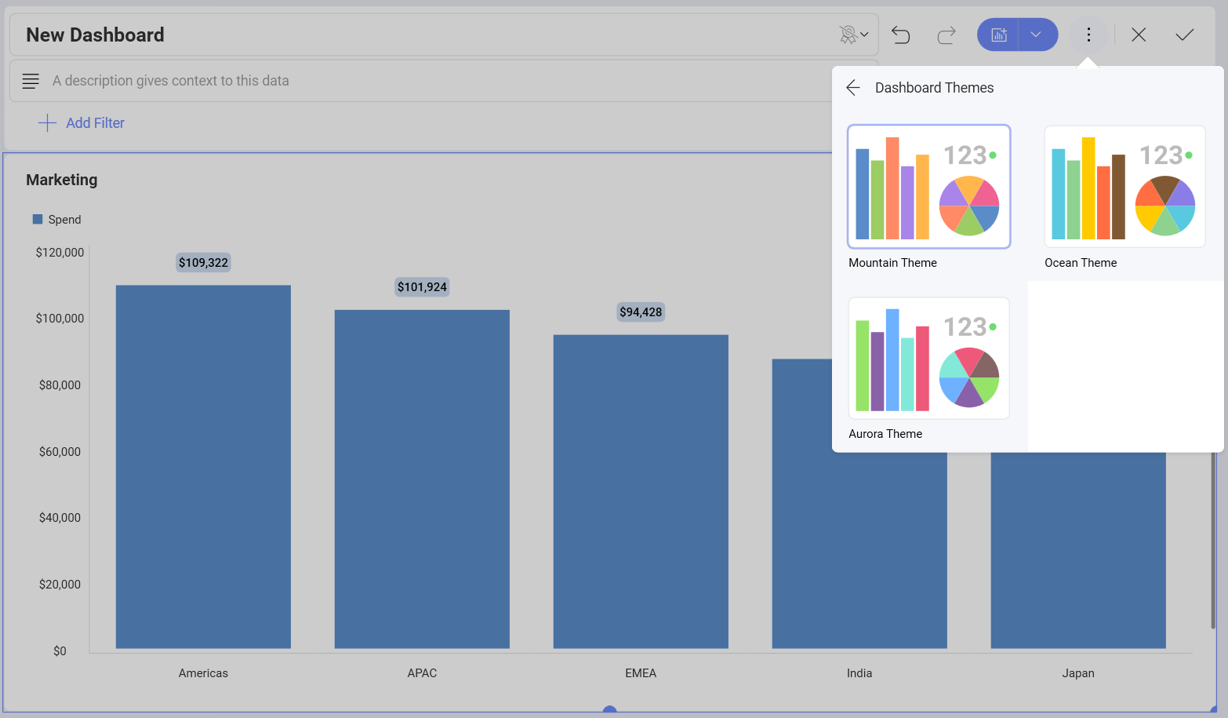Click the plus icon next to Add Filter
Screen dimensions: 1228x718
(47, 123)
